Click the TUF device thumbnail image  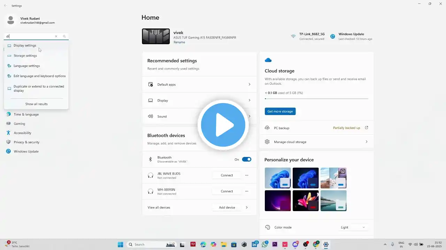[156, 36]
